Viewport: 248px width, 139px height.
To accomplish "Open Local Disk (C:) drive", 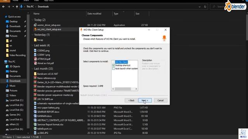I will pos(16,100).
